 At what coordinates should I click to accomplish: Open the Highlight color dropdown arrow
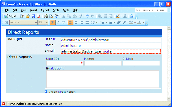[135, 23]
